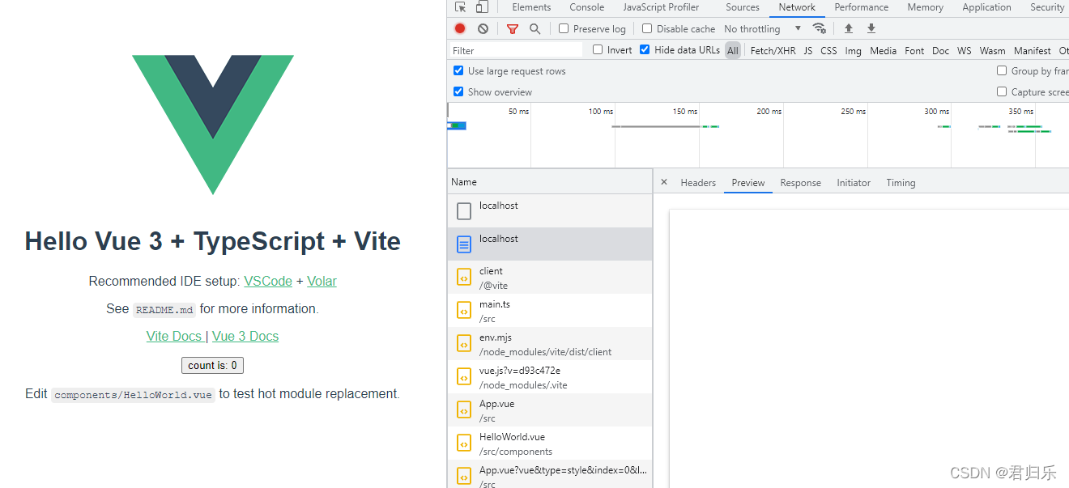Click the env.mjs script file icon
1069x488 pixels.
[464, 344]
